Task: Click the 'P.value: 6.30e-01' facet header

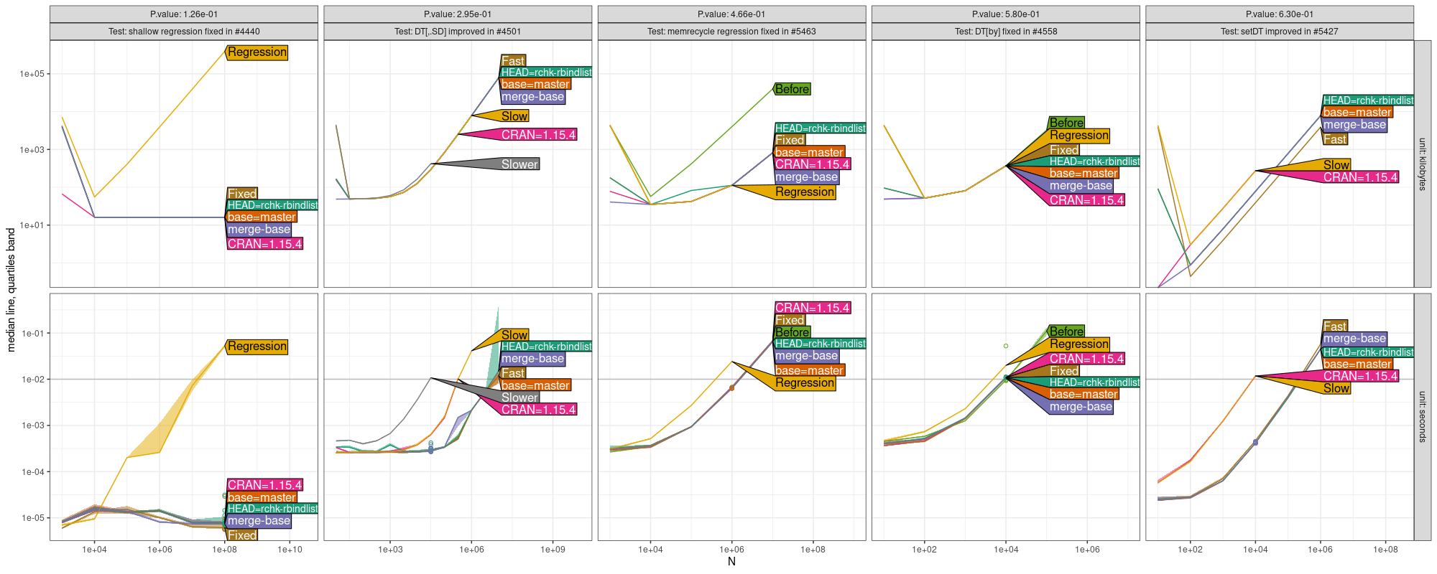Action: pos(1280,14)
